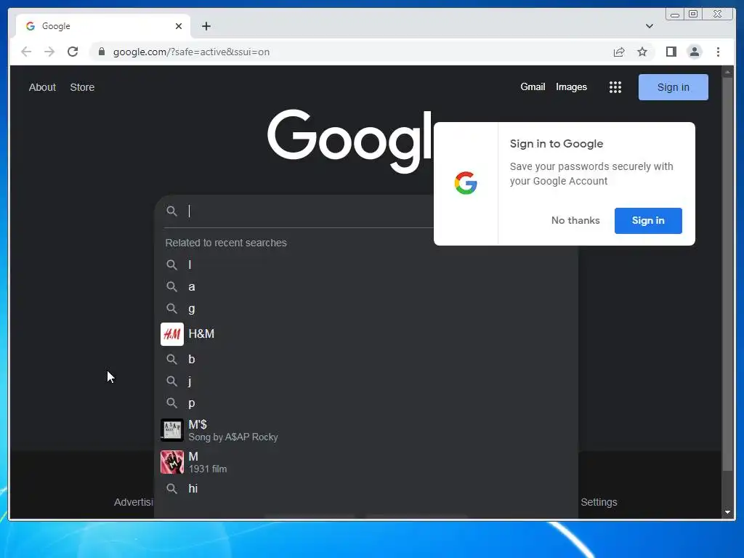Select the 'H&M' suggestion text
The image size is (744, 558).
coord(201,334)
